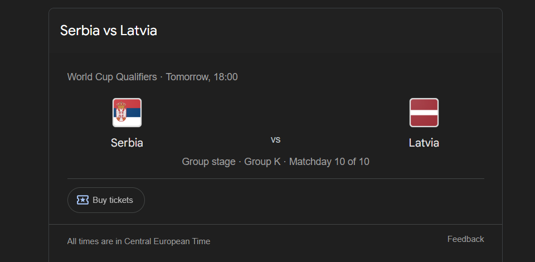Click the small vs text between the teams
The image size is (535, 262).
click(x=275, y=139)
